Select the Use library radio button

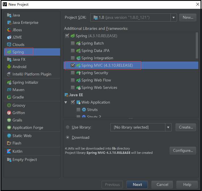68,127
